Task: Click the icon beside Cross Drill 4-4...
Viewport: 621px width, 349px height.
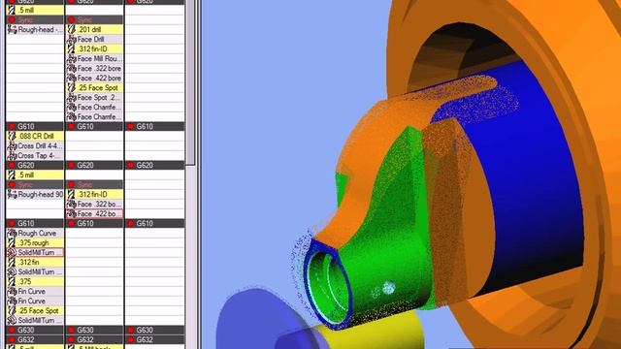Action: point(12,145)
